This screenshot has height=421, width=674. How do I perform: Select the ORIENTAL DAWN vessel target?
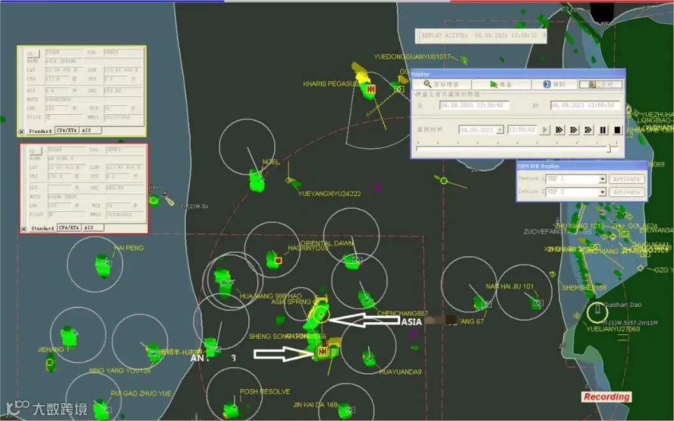click(352, 260)
